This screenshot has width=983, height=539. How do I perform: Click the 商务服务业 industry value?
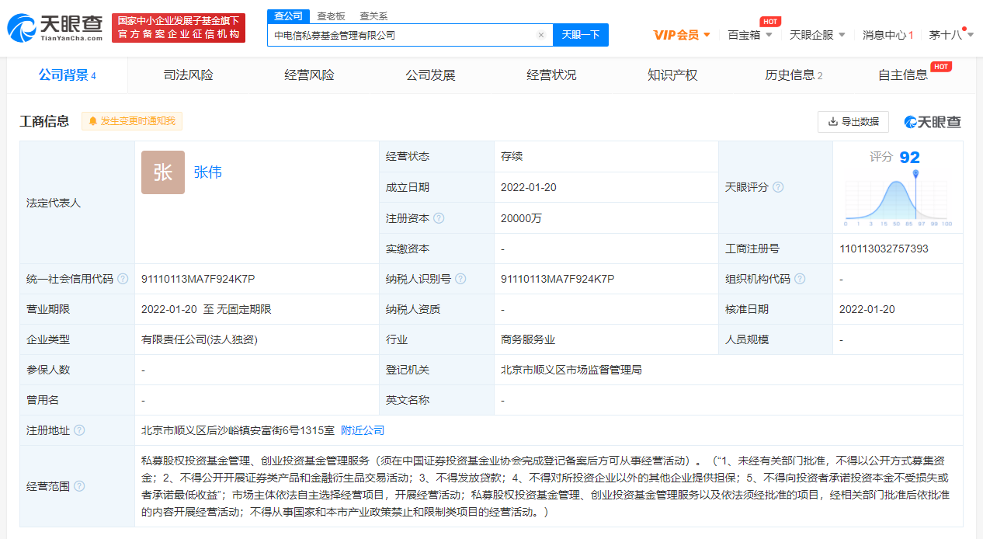pos(528,339)
